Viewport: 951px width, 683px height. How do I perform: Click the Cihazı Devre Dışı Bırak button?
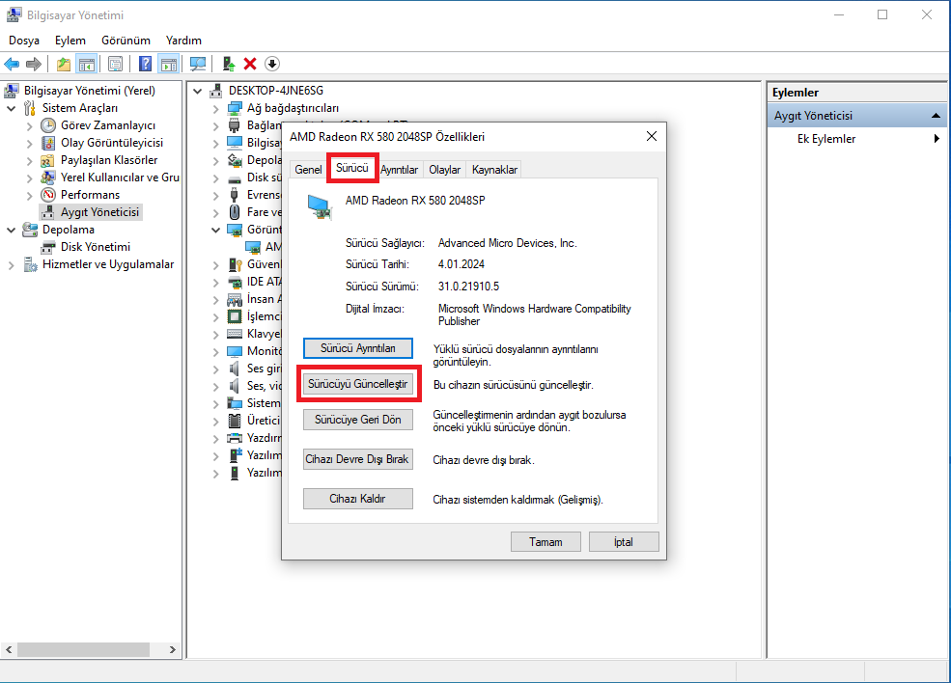[x=358, y=459]
